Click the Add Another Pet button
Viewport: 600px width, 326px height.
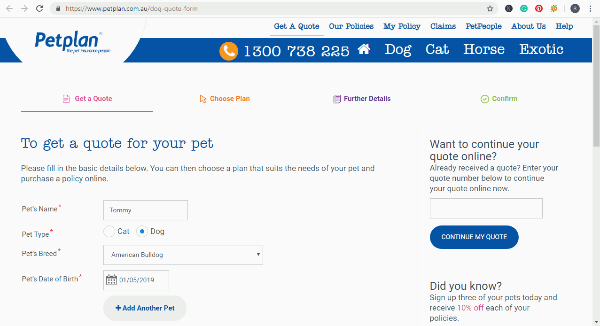coord(144,308)
